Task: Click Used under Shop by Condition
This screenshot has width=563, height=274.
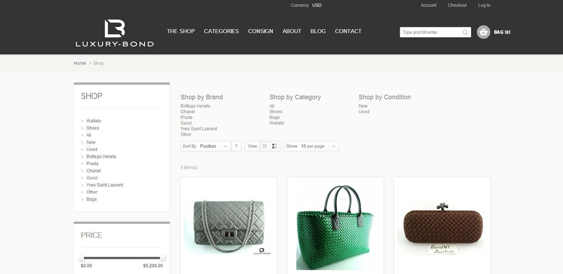Action: tap(364, 112)
